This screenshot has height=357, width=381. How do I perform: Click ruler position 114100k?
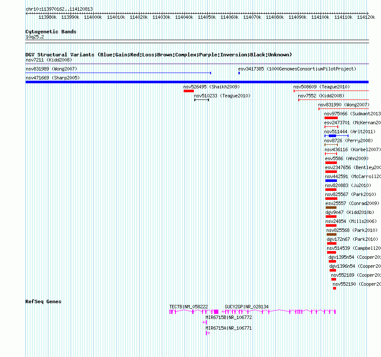[x=321, y=17]
